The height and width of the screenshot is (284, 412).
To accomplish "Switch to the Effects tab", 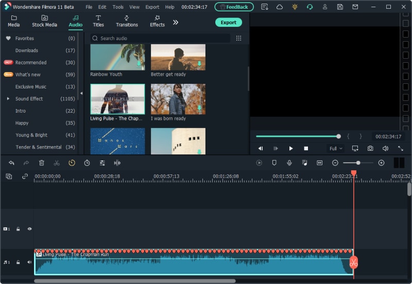I will coord(158,21).
